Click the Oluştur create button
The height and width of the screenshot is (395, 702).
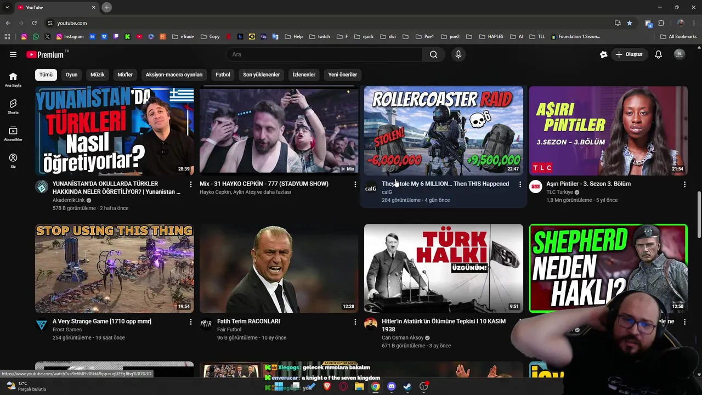pos(629,54)
